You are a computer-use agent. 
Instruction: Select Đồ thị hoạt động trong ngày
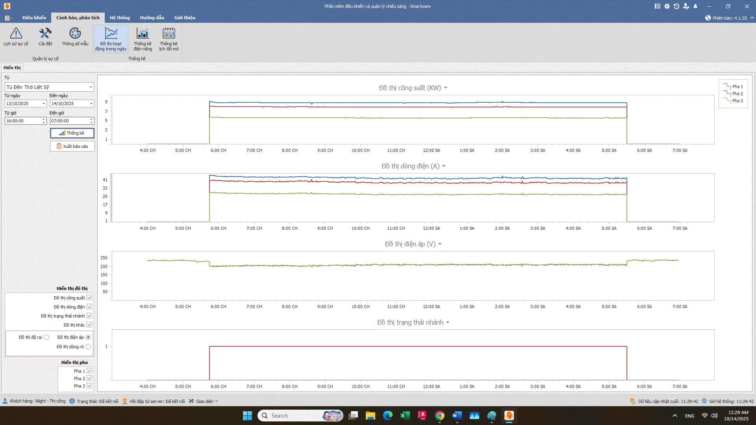click(111, 39)
